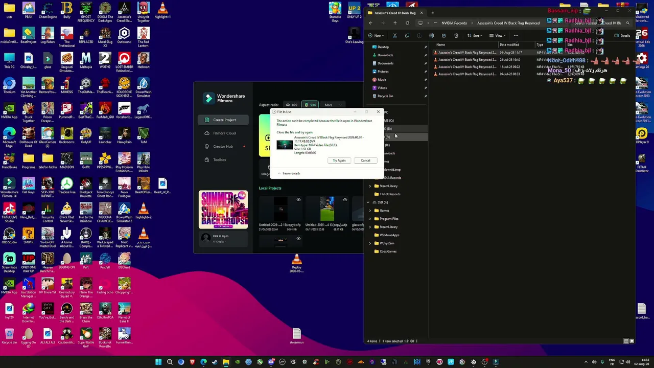Image resolution: width=654 pixels, height=368 pixels.
Task: Open the Sort dropdown
Action: pos(476,36)
